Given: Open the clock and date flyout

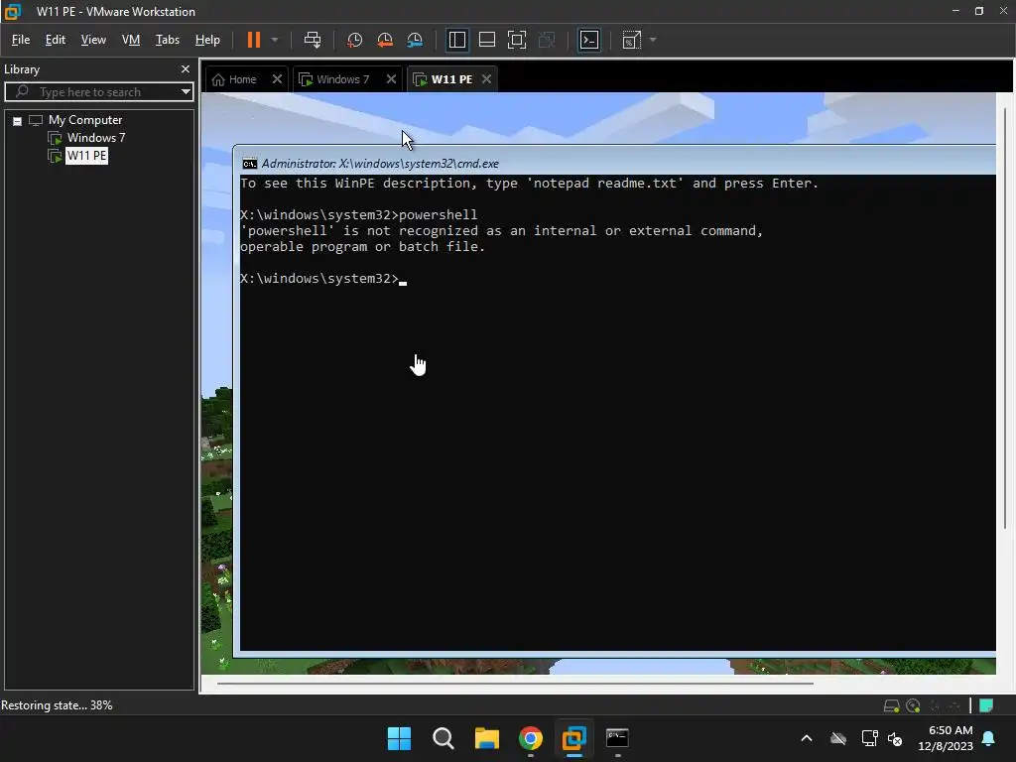Looking at the screenshot, I should [946, 738].
